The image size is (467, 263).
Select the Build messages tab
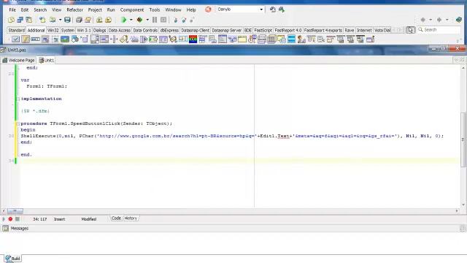(x=13, y=258)
